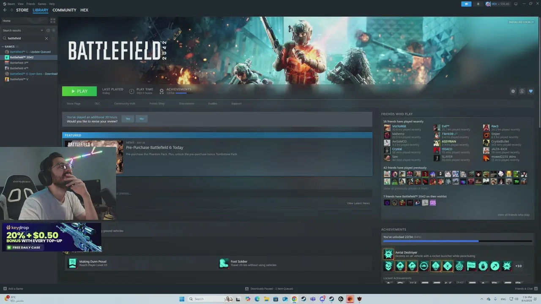View all friends who play
The image size is (541, 304).
coord(514,215)
